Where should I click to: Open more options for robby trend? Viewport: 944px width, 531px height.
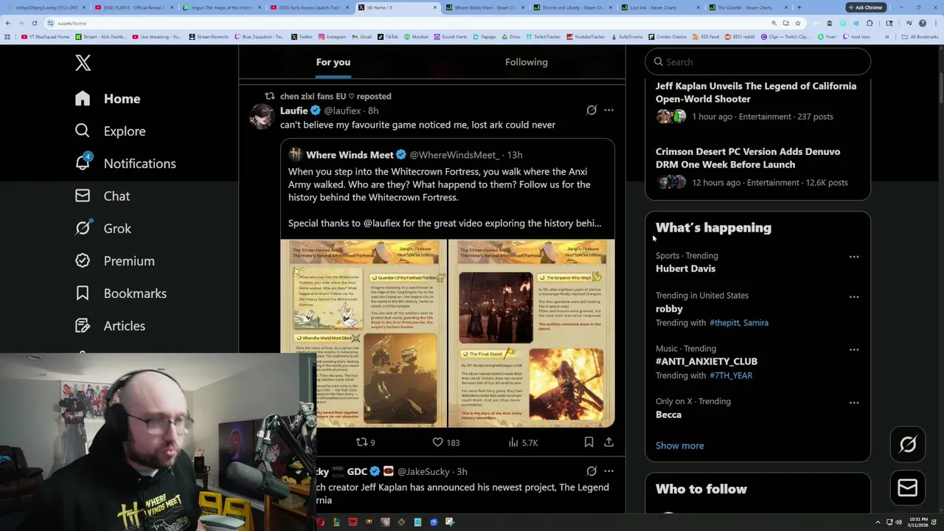pyautogui.click(x=854, y=296)
